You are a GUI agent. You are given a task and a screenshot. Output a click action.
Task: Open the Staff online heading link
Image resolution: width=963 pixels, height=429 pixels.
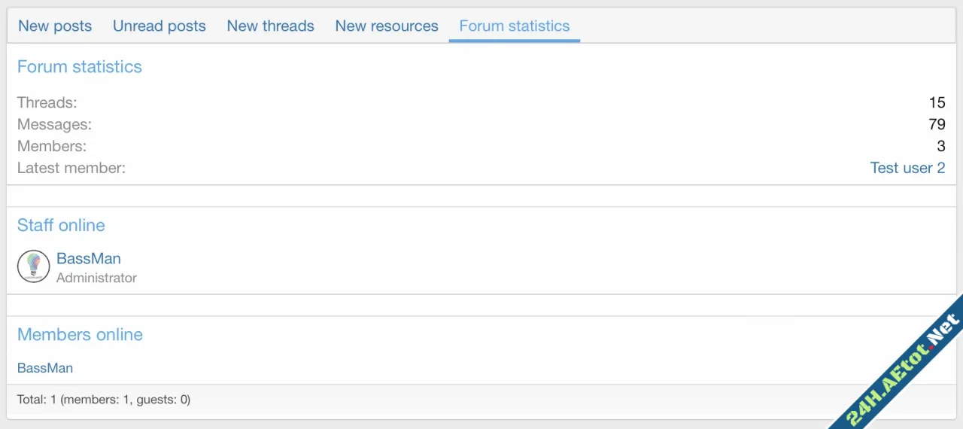(x=61, y=226)
